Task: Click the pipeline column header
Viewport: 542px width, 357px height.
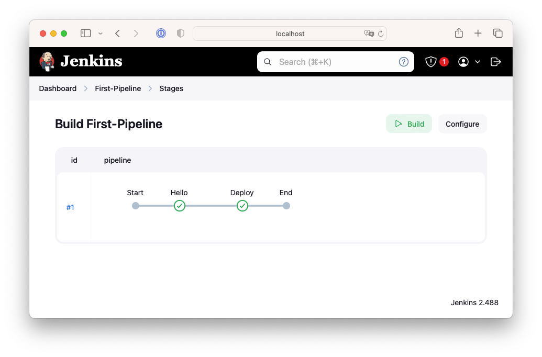Action: pyautogui.click(x=117, y=160)
